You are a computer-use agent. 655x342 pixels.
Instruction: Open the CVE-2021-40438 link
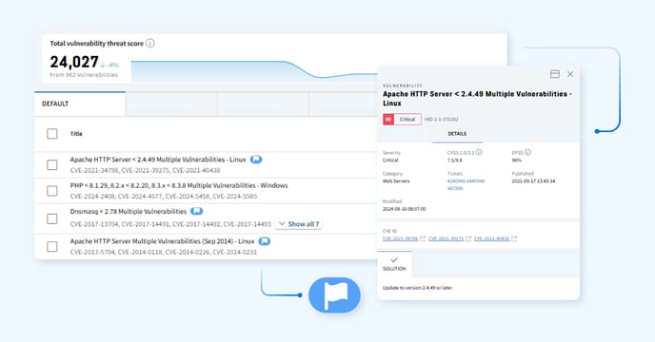(491, 238)
